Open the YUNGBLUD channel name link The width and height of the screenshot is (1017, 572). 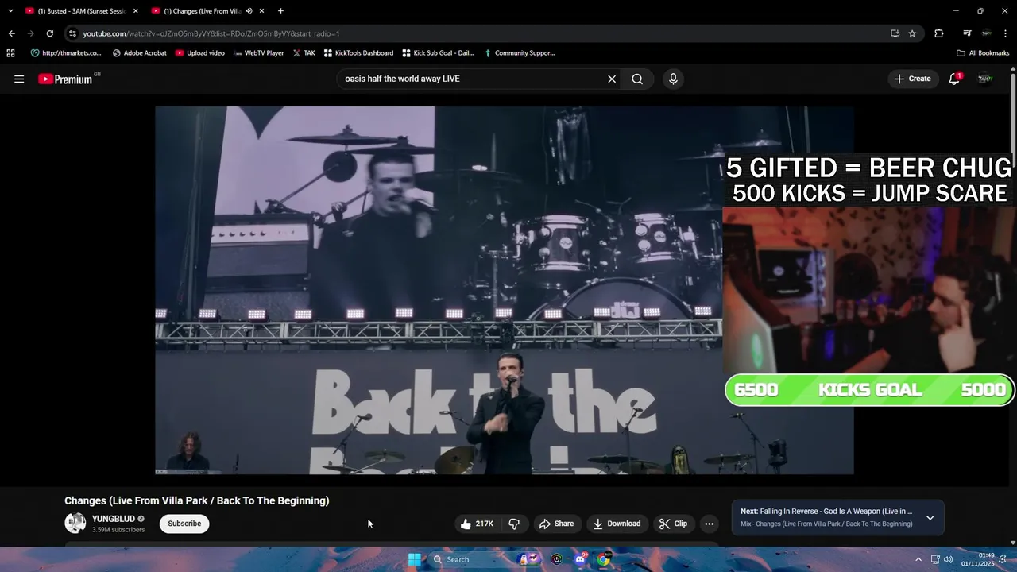point(114,519)
